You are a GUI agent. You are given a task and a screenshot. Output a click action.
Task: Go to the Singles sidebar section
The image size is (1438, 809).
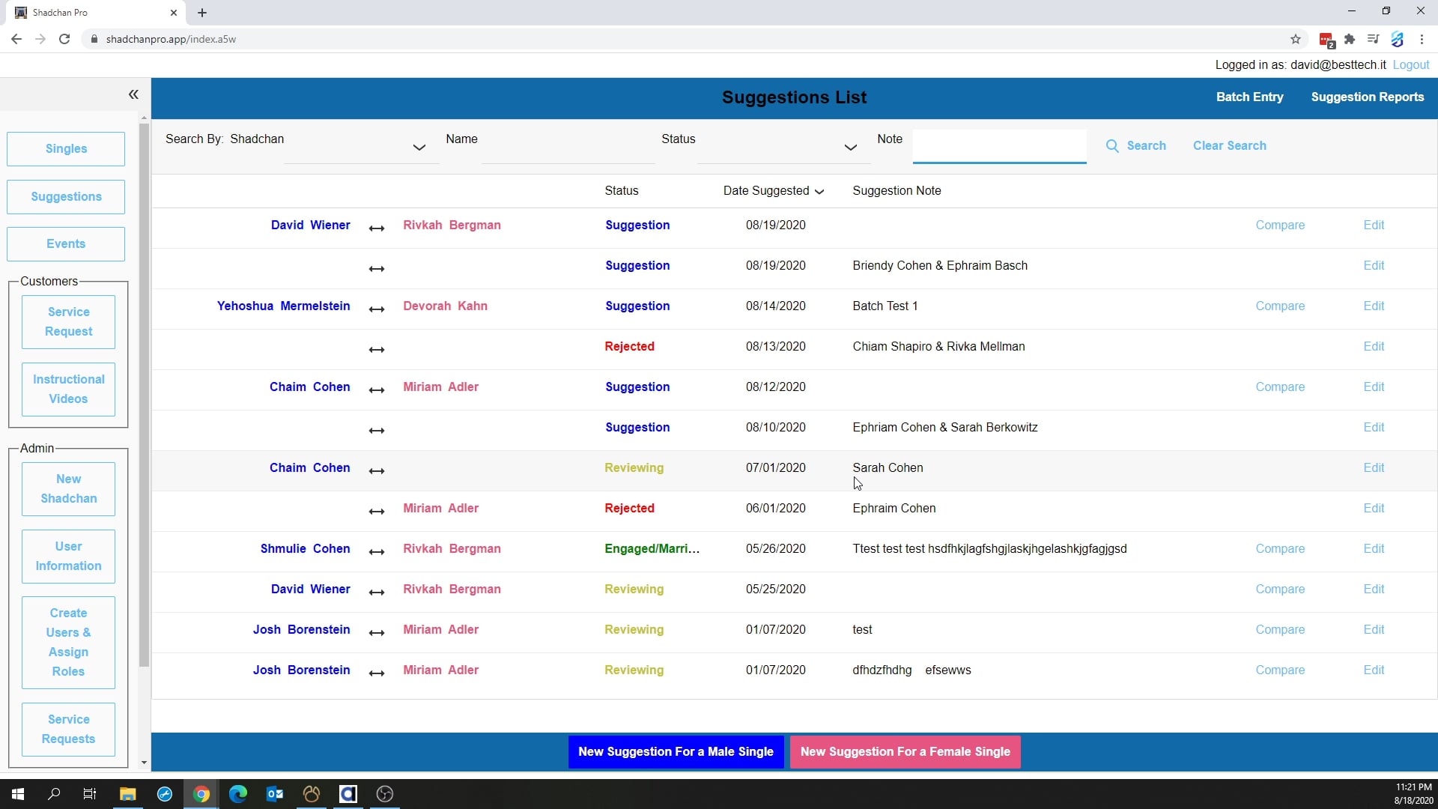pos(66,149)
